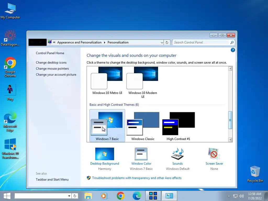Image resolution: width=268 pixels, height=201 pixels.
Task: Click the double chevron in breadcrumb
Action: [54, 42]
